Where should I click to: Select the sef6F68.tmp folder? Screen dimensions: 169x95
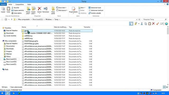coord(28,36)
